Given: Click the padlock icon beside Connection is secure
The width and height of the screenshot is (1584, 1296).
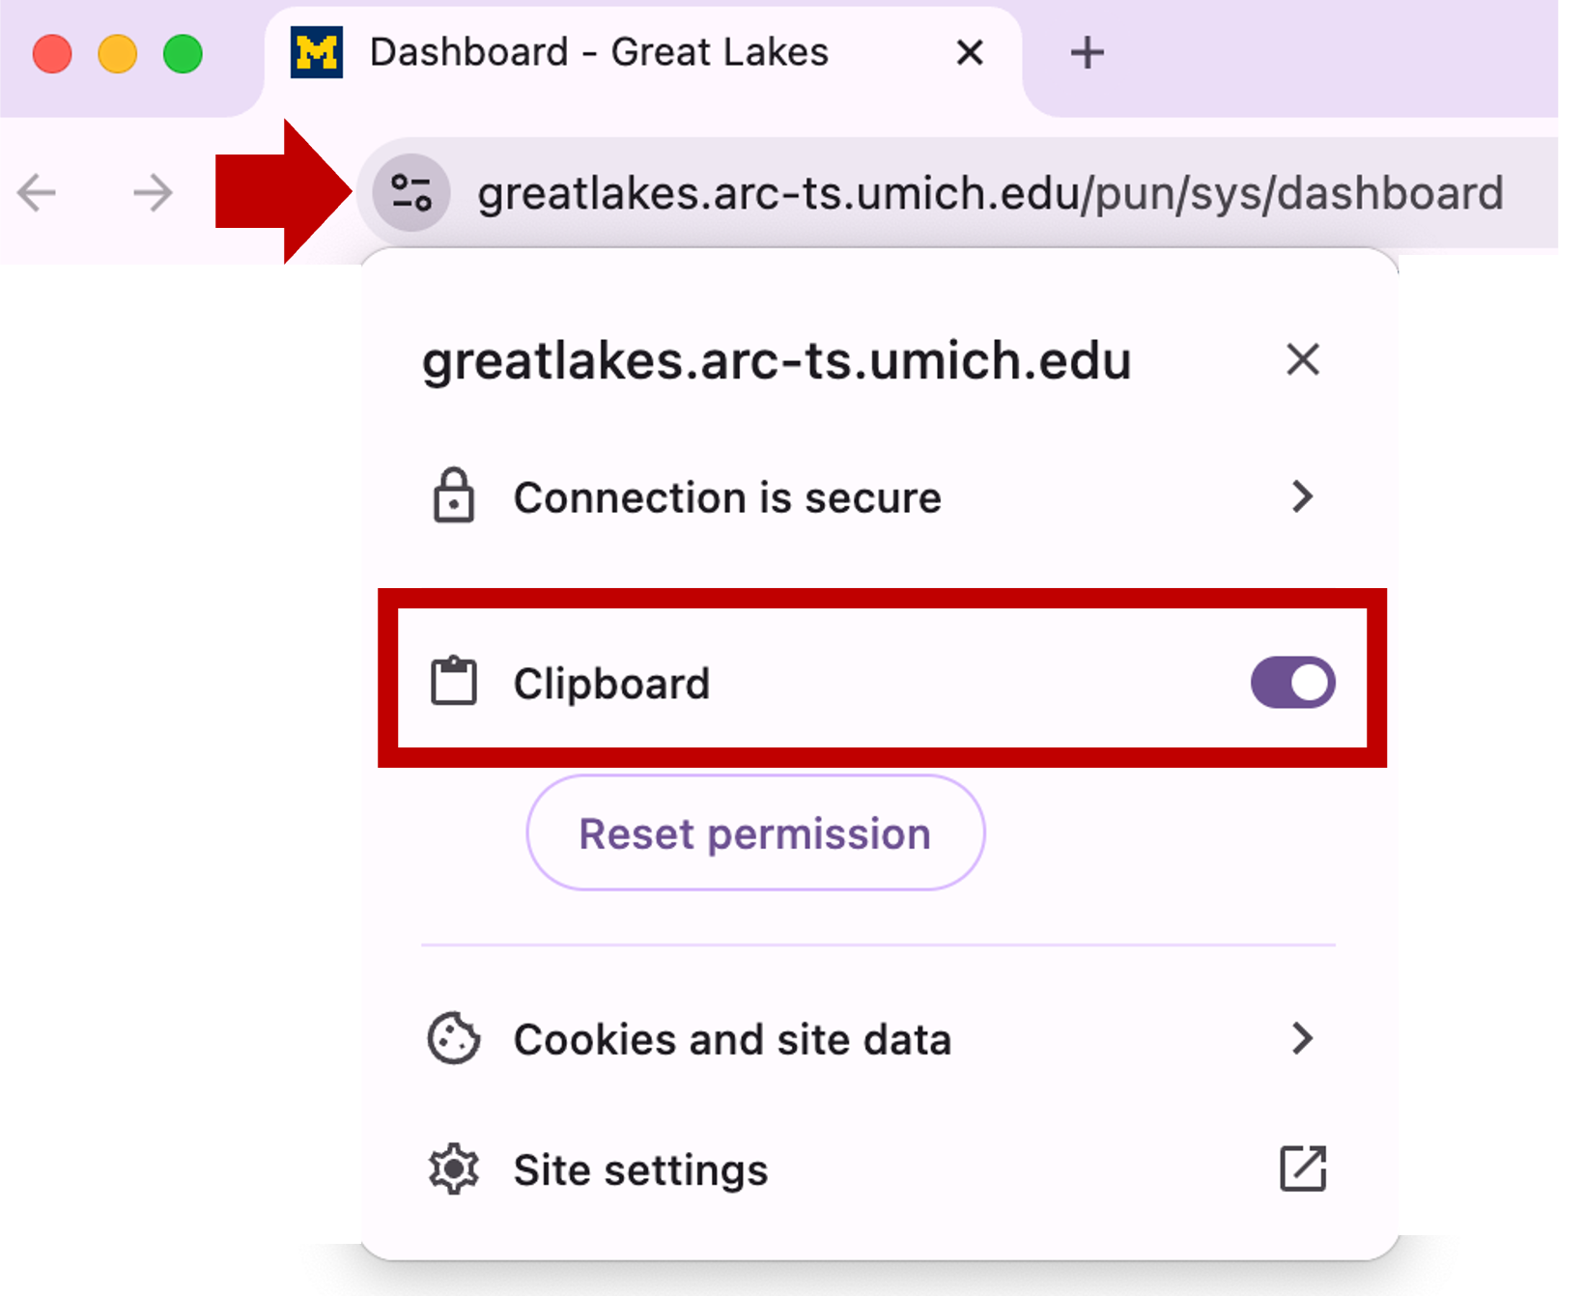Looking at the screenshot, I should (x=453, y=496).
